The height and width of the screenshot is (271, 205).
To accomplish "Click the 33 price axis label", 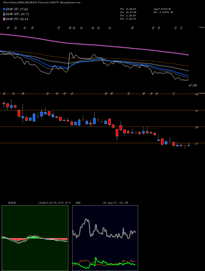I will pos(196,94).
